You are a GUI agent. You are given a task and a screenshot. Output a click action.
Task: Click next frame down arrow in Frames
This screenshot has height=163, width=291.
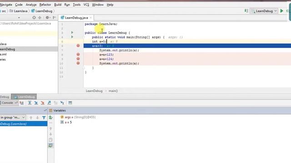(37, 118)
